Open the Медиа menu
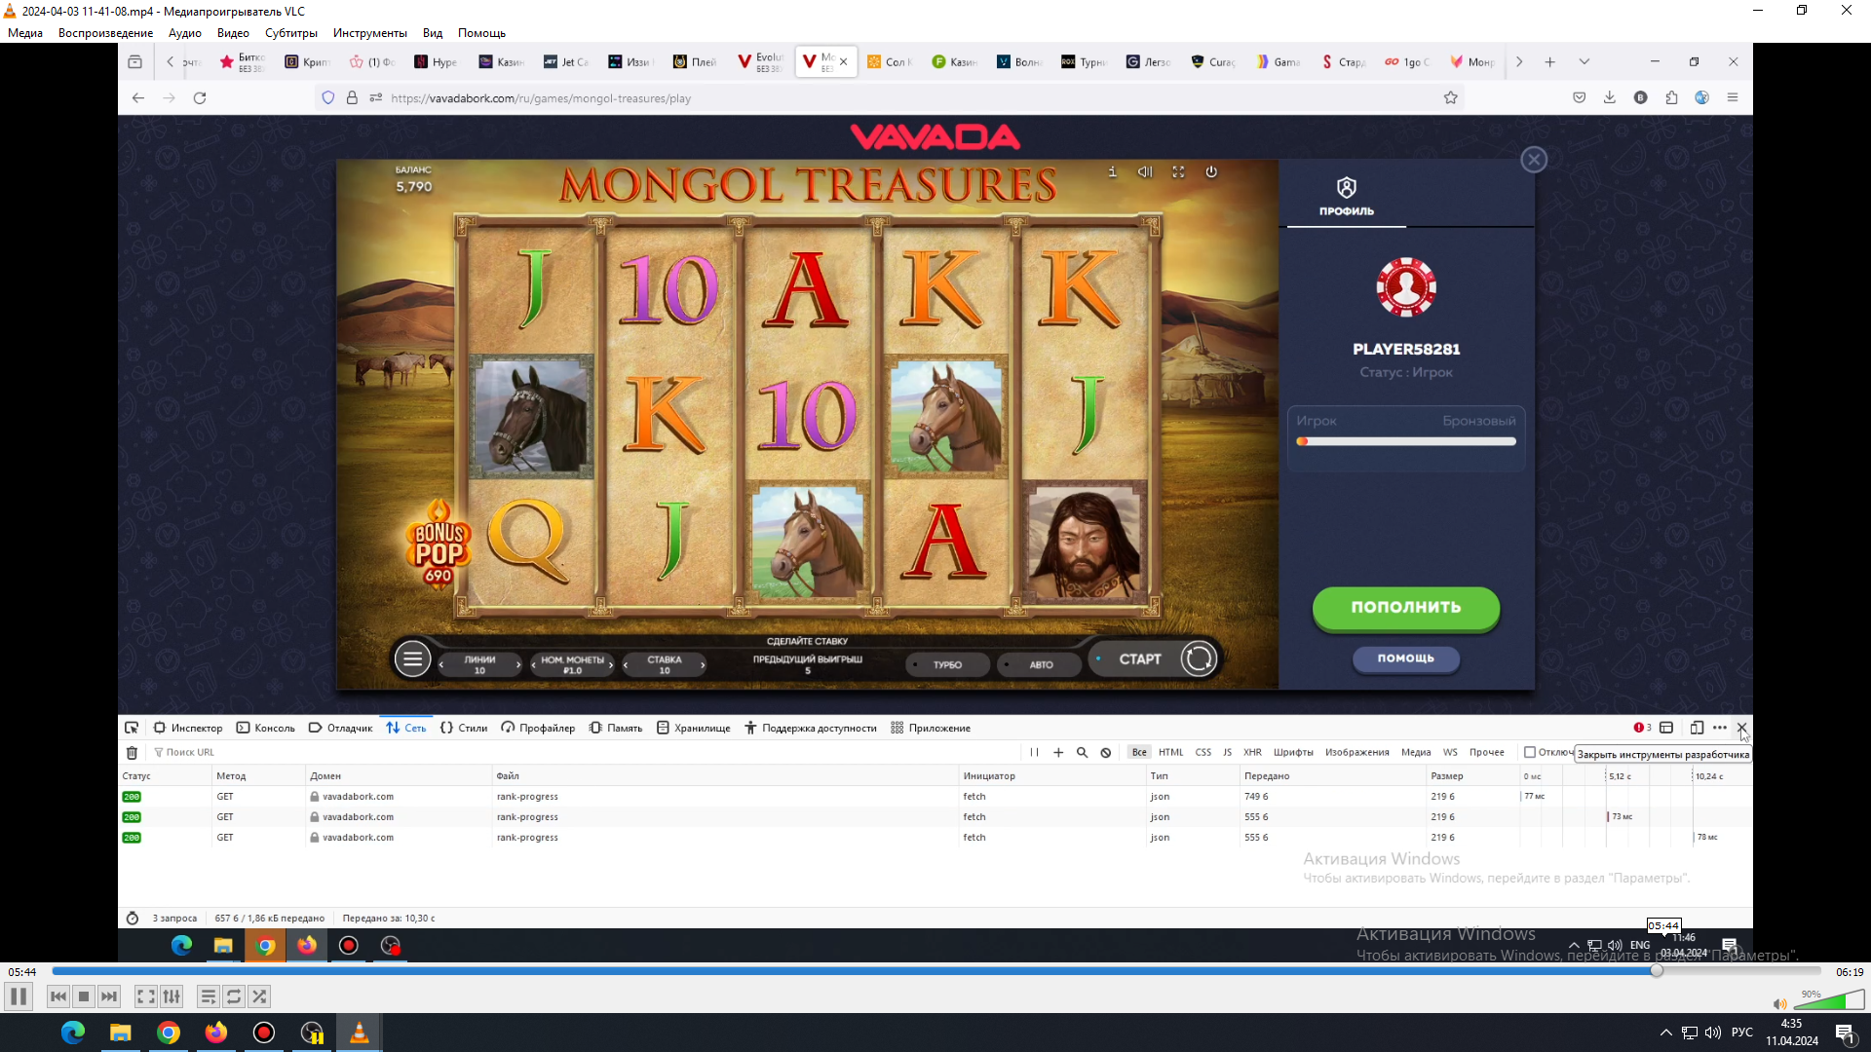Image resolution: width=1871 pixels, height=1052 pixels. 25,33
